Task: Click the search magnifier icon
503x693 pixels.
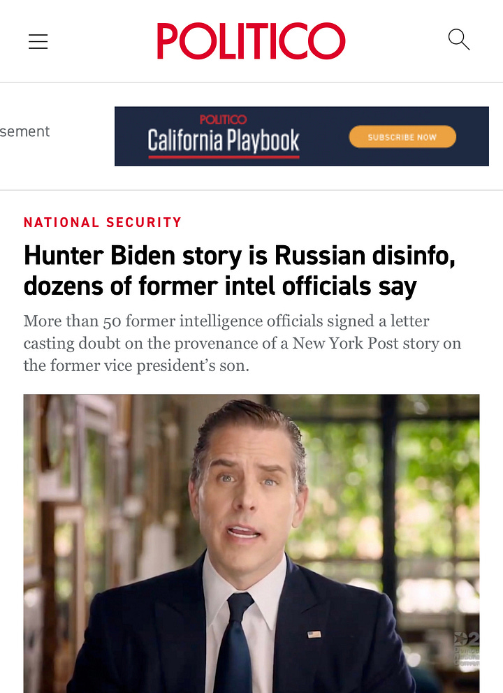Action: 458,40
